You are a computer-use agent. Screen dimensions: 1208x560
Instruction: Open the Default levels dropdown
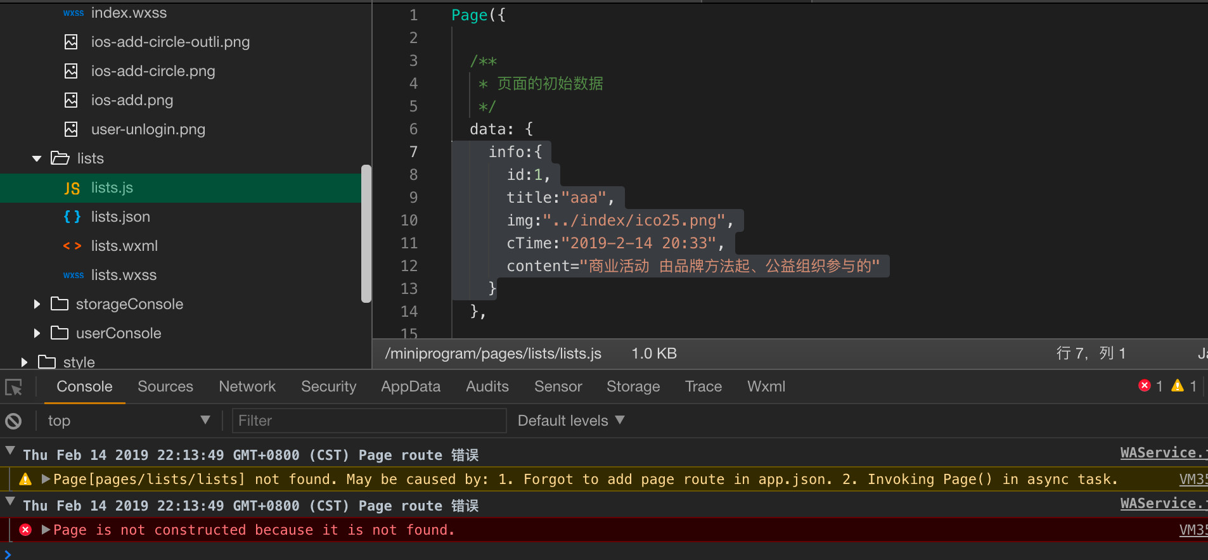[x=570, y=421]
